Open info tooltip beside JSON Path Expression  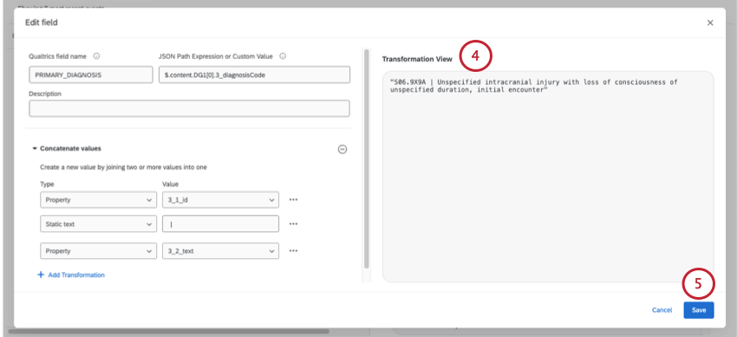[283, 56]
